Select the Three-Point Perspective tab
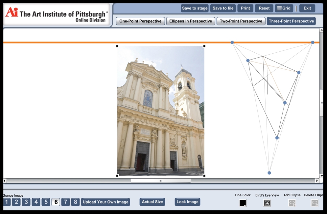 tap(291, 21)
